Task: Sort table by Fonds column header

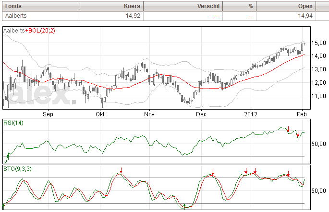Action: pos(41,6)
